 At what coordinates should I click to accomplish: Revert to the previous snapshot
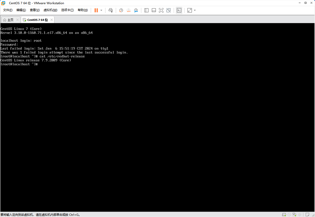[x=129, y=10]
